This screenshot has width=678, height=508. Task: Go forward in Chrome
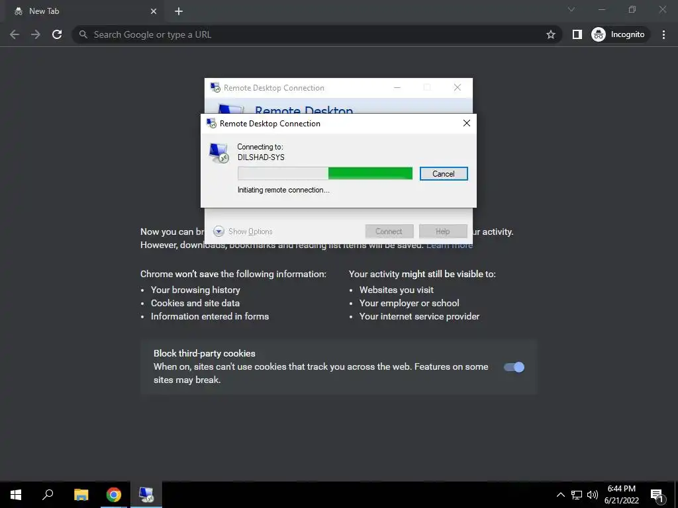[x=36, y=34]
